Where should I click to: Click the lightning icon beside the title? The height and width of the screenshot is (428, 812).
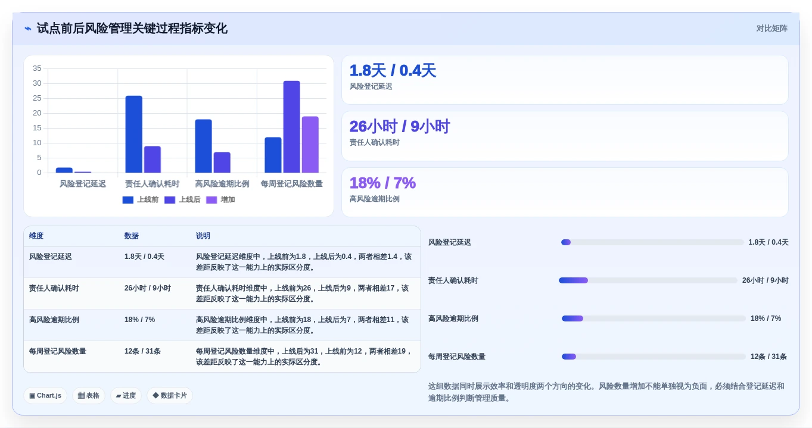pyautogui.click(x=28, y=29)
